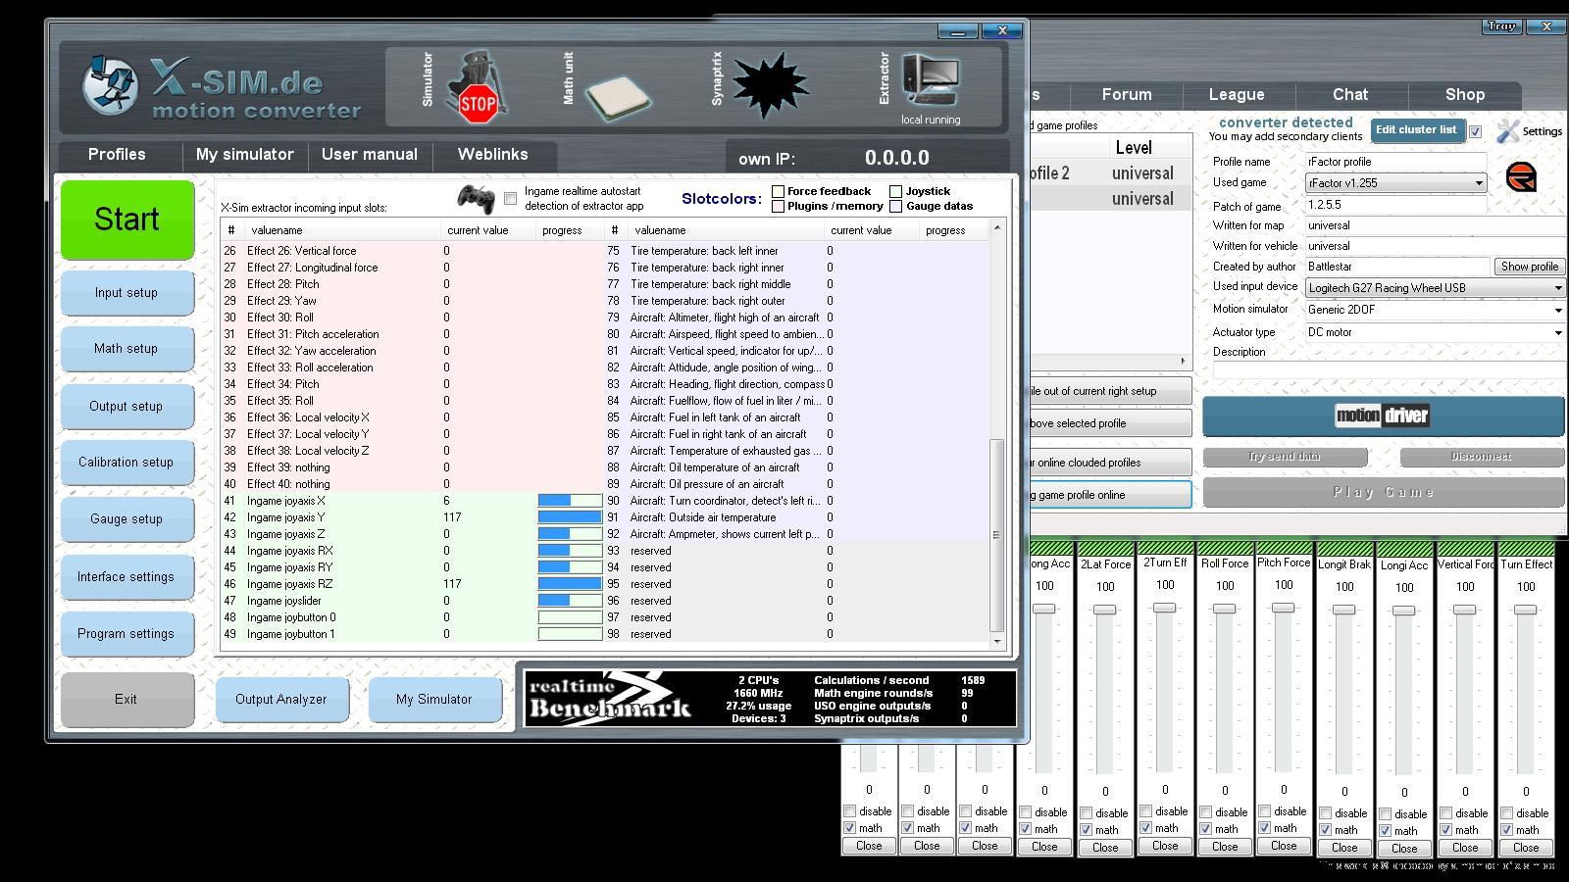Screen dimensions: 1569x882
Task: Enable ingame realtime autostart checkbox
Action: click(x=510, y=199)
